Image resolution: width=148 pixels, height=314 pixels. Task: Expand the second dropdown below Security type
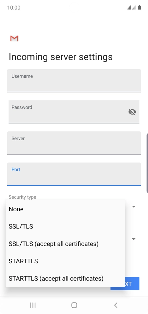click(x=134, y=239)
